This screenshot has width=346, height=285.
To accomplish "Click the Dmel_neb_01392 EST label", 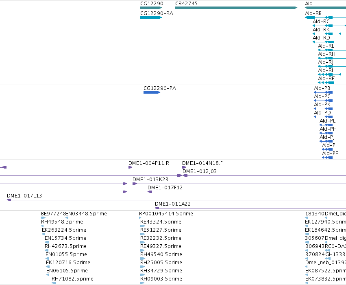I will [326, 263].
